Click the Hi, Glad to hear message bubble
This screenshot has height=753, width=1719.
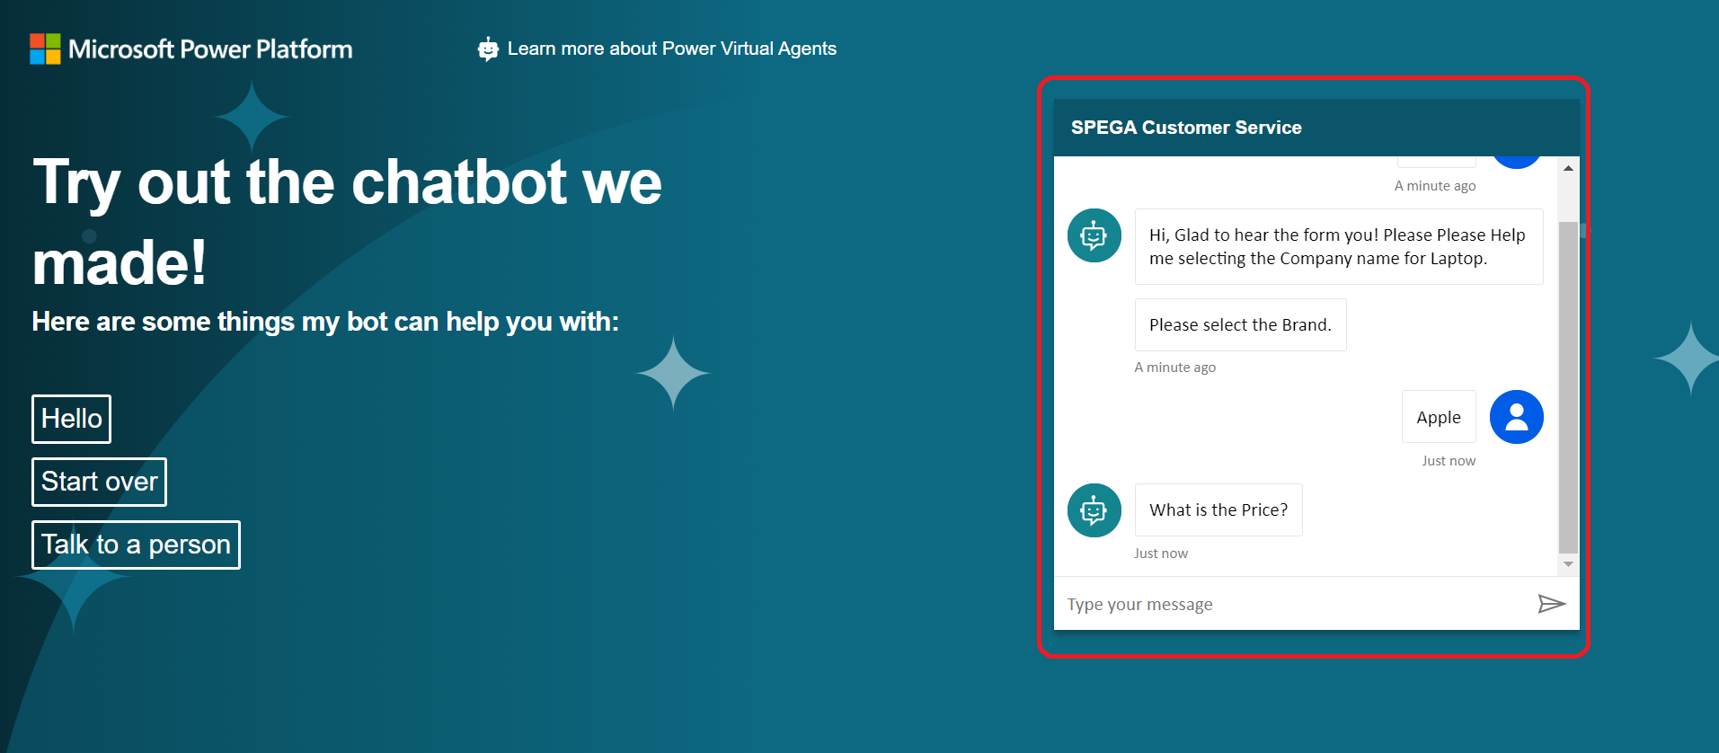point(1338,247)
